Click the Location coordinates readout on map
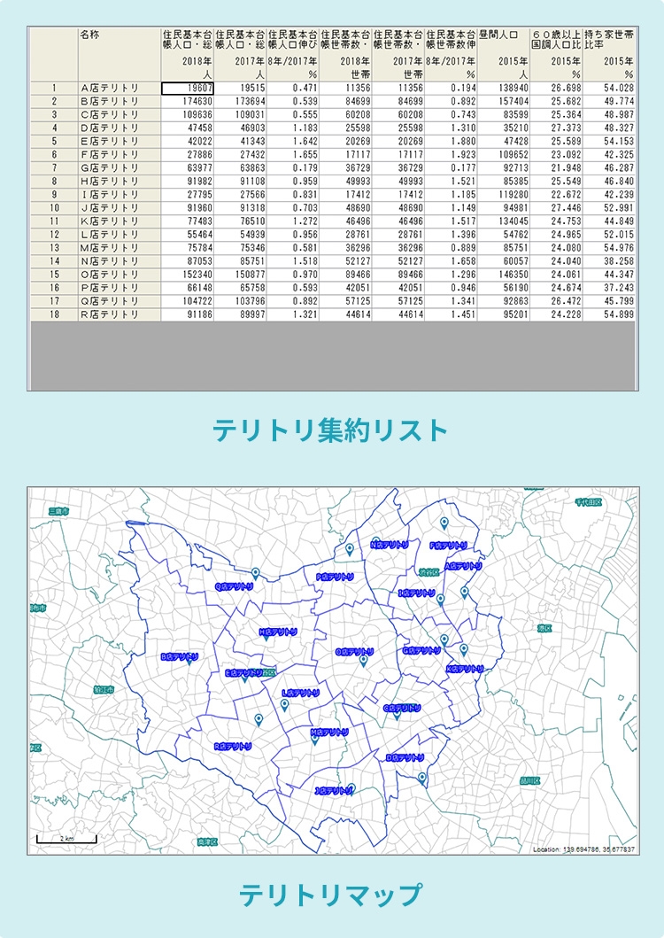The image size is (664, 938). pos(583,849)
